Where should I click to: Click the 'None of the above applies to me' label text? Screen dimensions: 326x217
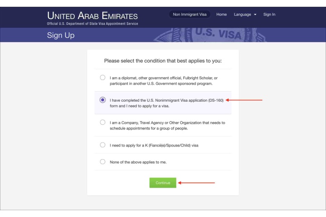click(138, 162)
